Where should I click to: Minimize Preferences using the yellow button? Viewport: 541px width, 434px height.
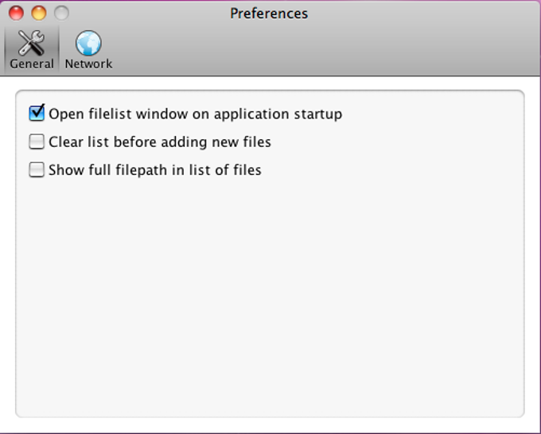click(39, 13)
